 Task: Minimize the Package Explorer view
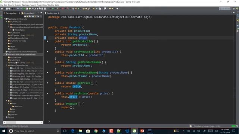(x=39, y=13)
